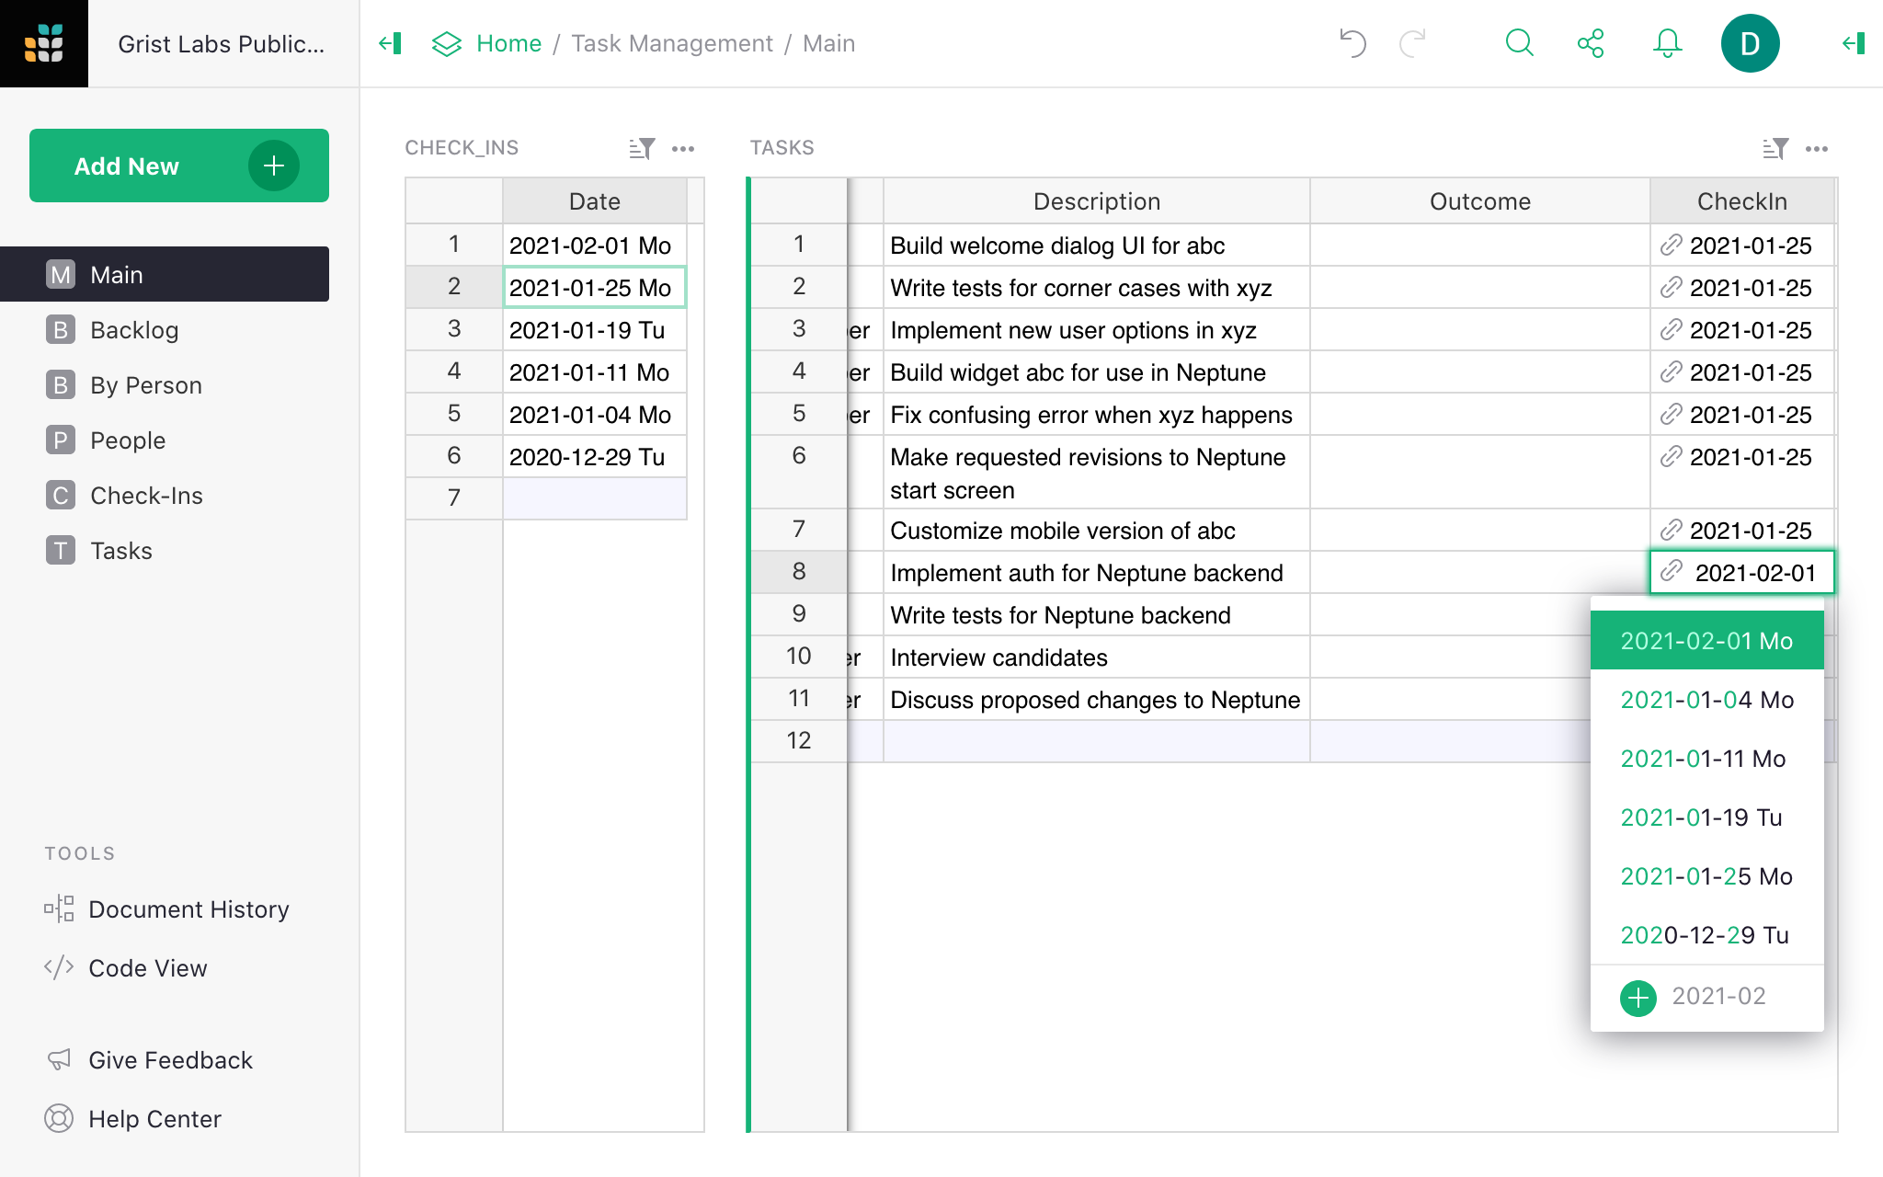This screenshot has width=1883, height=1177.
Task: Navigate to Check-Ins sidebar section
Action: 146,495
